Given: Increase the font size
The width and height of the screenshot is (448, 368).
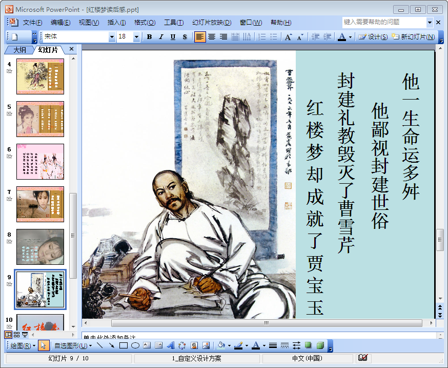Looking at the screenshot, I should click(288, 37).
